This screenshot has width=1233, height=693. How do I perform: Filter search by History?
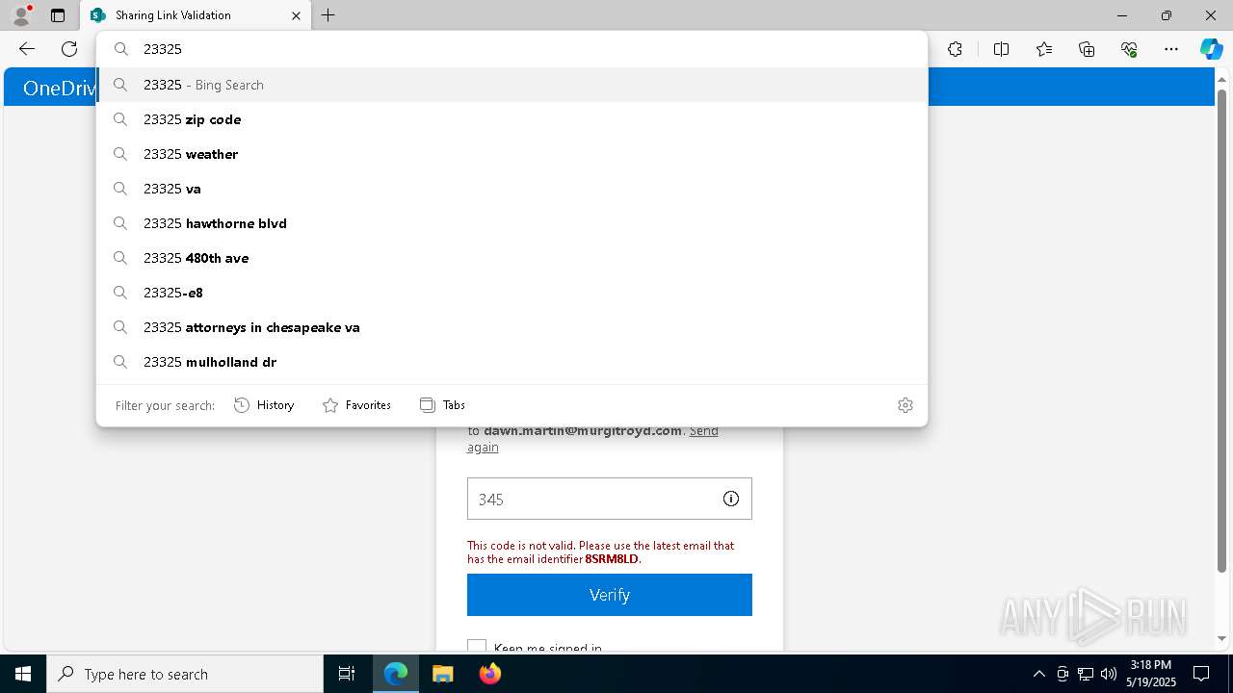coord(264,405)
